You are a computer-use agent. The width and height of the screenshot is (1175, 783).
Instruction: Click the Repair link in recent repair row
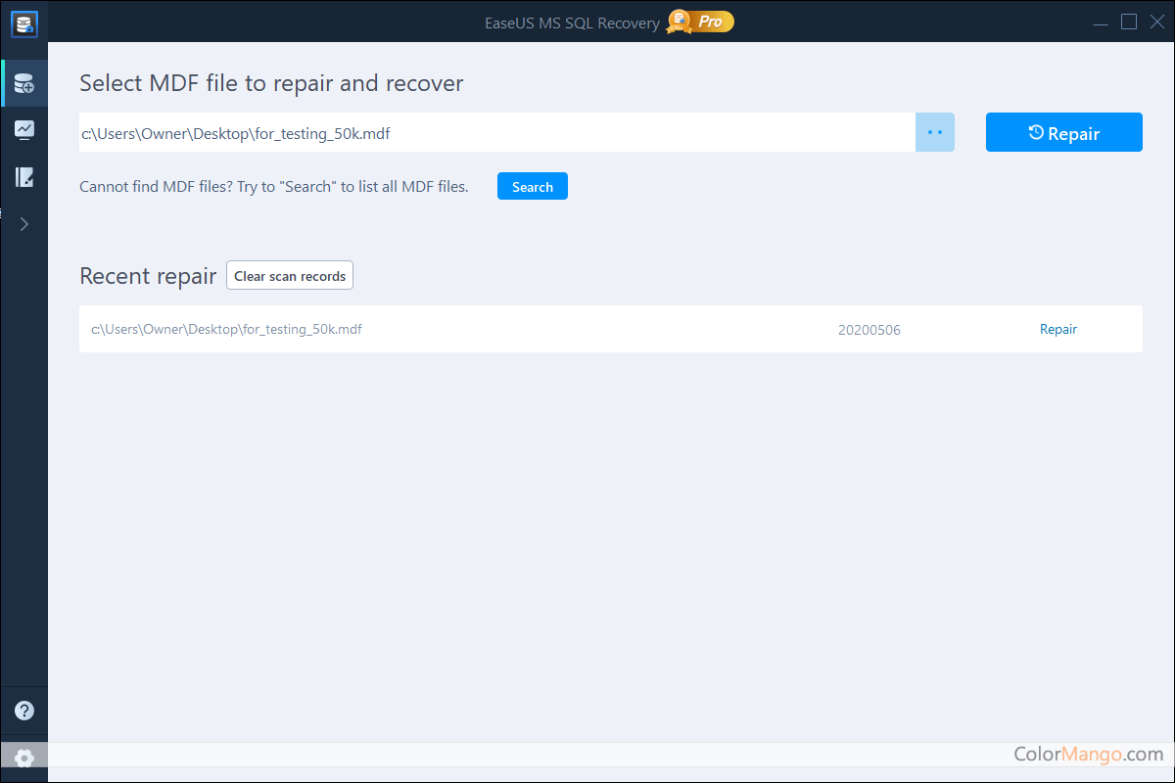1058,330
